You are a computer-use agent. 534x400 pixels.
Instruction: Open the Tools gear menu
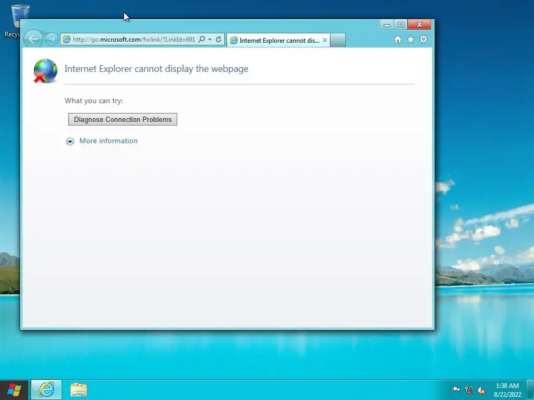(x=423, y=39)
